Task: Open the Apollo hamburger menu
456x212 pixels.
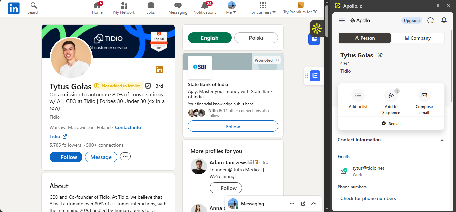Action: click(342, 20)
